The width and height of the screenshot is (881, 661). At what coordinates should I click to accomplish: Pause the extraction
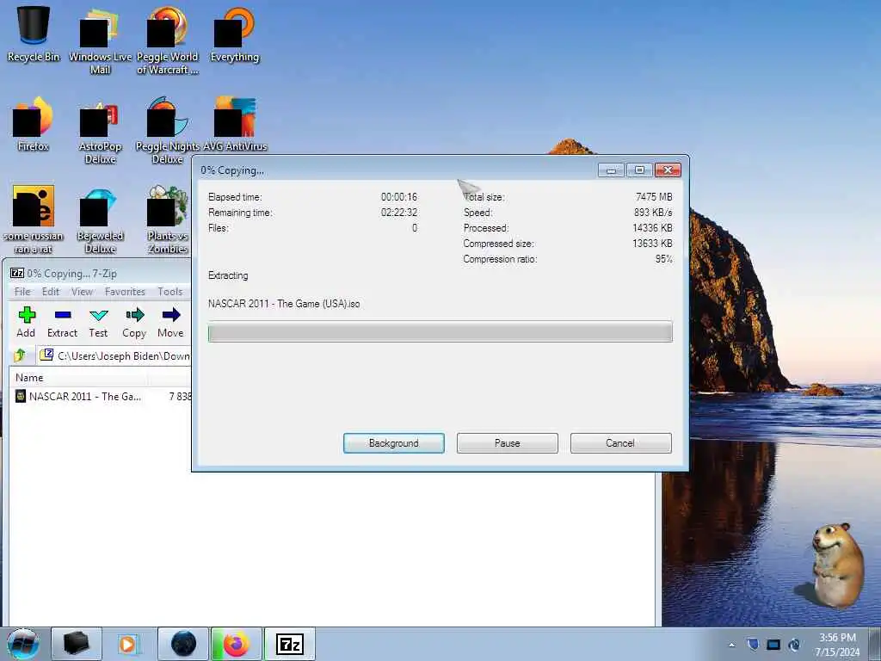[508, 443]
